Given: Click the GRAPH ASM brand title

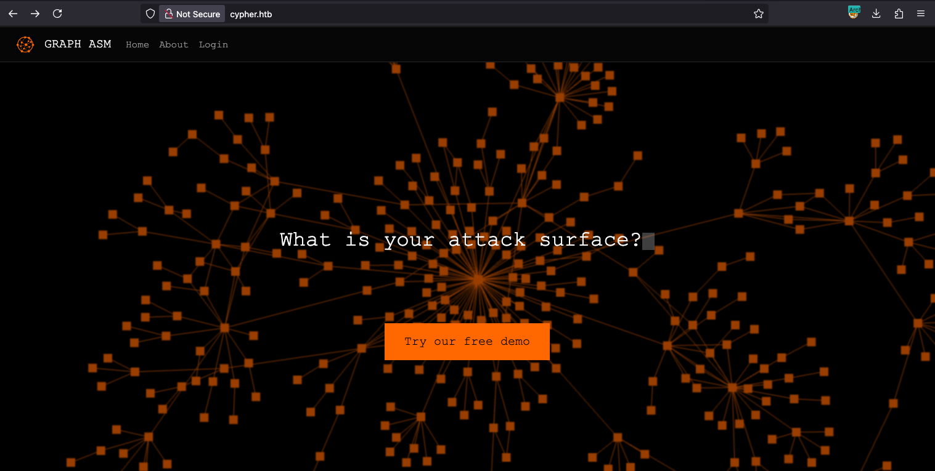Looking at the screenshot, I should [x=78, y=44].
